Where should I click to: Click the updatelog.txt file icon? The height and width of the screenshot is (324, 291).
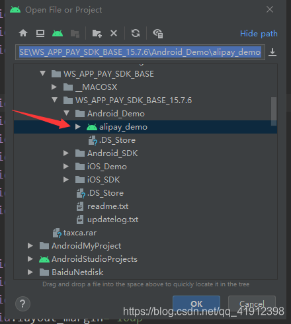80,220
